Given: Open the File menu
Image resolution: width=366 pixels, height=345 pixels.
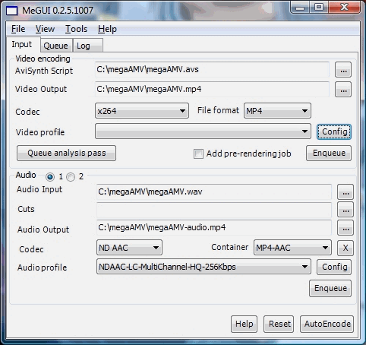Looking at the screenshot, I should point(18,29).
